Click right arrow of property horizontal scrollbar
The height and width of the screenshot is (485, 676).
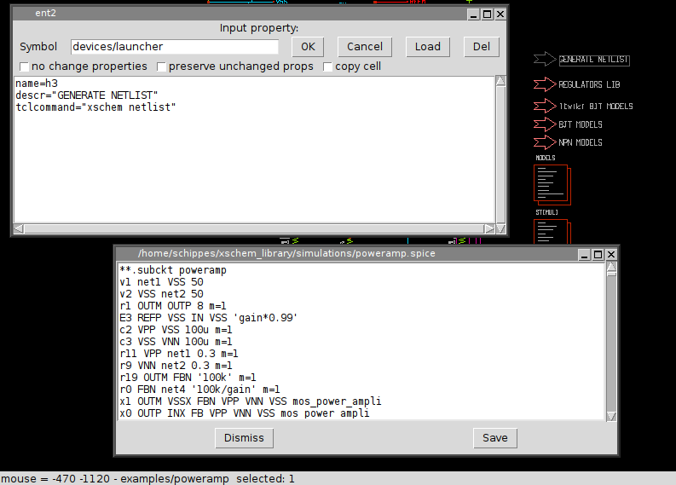(488, 228)
